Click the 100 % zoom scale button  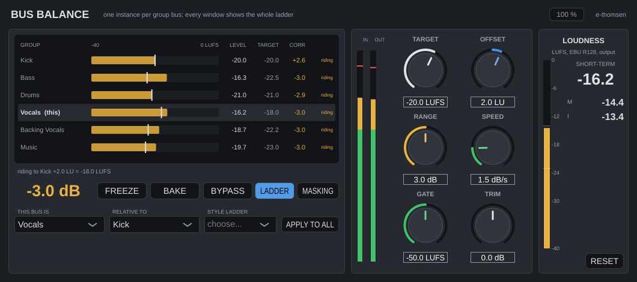(x=567, y=14)
